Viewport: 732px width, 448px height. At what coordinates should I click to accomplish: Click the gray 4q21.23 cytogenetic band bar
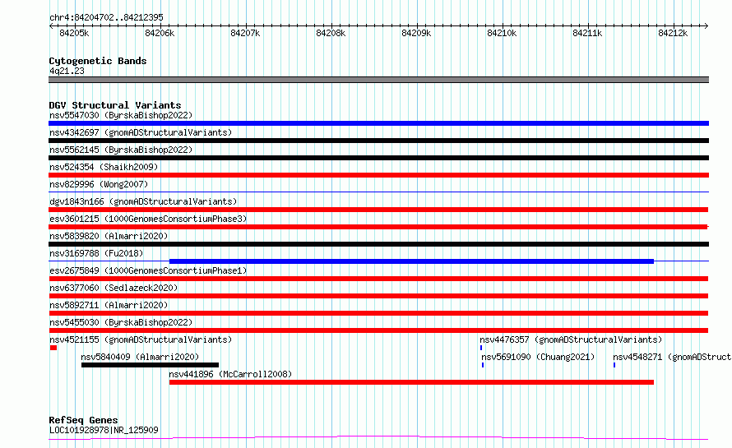(378, 80)
